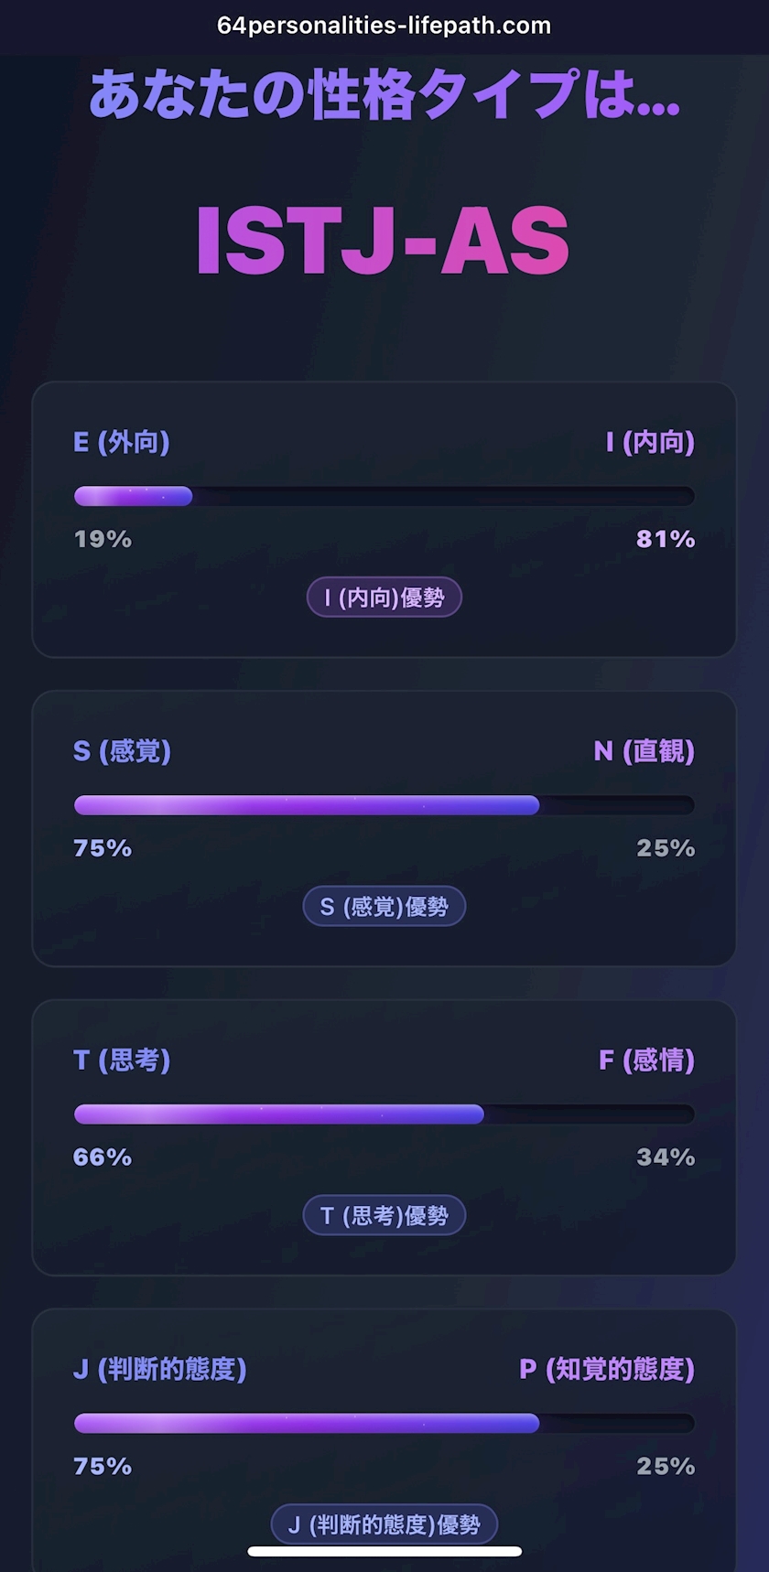Click the 66% thinking score
This screenshot has width=769, height=1572.
[103, 1157]
